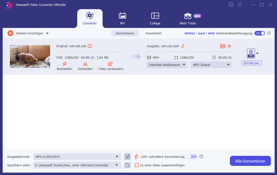277x175 pixels.
Task: Expand the Speichern unter path dropdown arrow
Action: 117,165
